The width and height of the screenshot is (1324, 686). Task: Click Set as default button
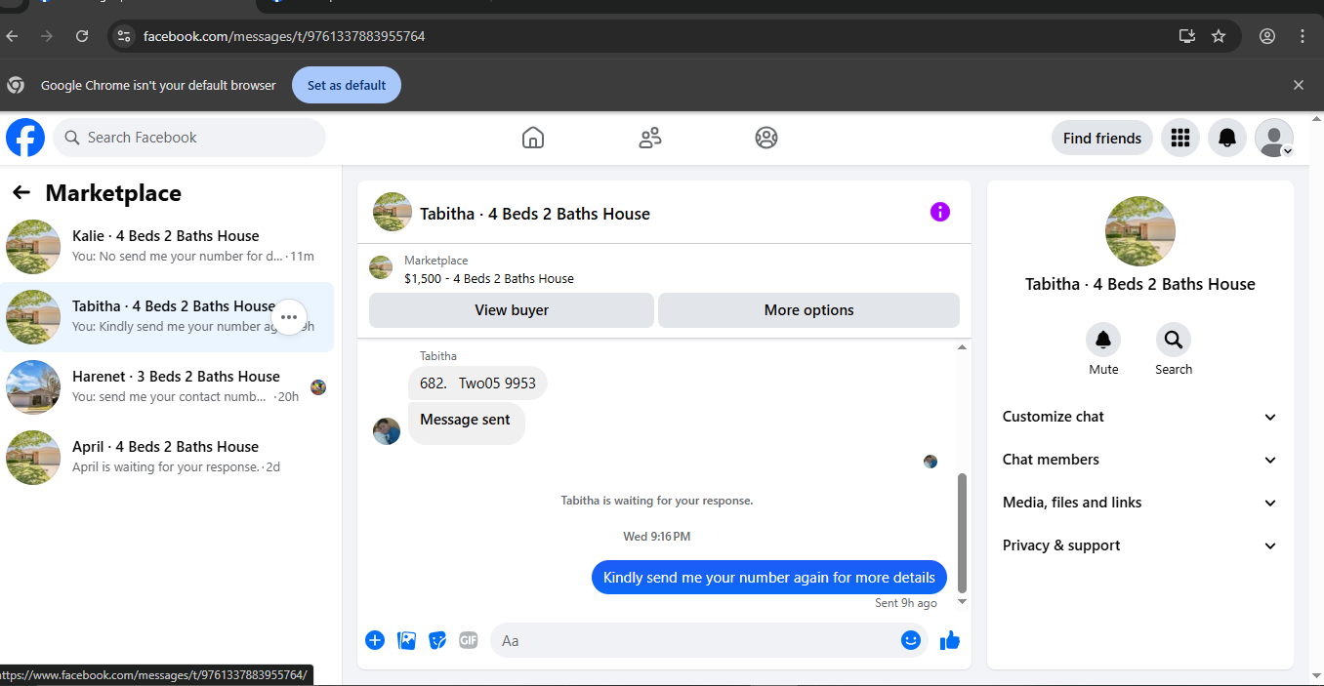(347, 85)
